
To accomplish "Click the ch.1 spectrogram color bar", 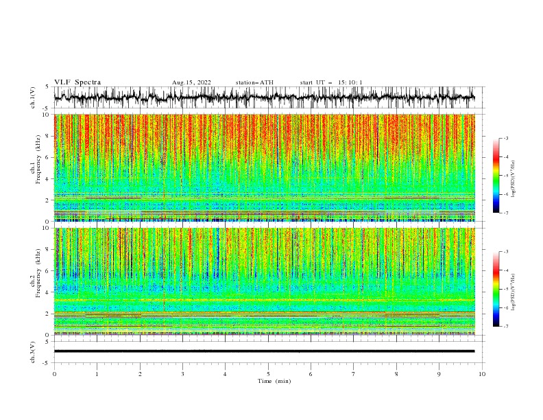I will pos(496,176).
